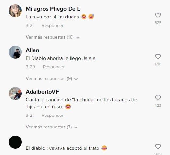Expand 'Ver más respuestas (9)' replies
The height and width of the screenshot is (155, 170).
(x=52, y=79)
